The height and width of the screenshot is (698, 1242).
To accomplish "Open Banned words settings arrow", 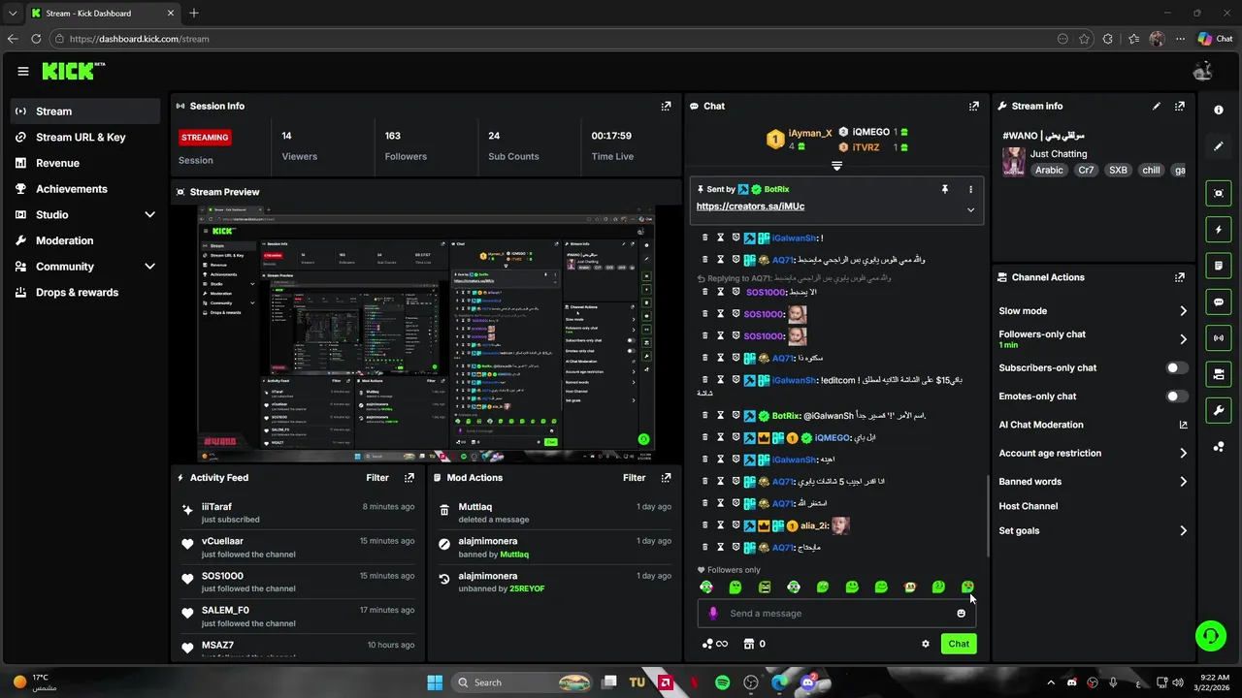I will [1183, 482].
